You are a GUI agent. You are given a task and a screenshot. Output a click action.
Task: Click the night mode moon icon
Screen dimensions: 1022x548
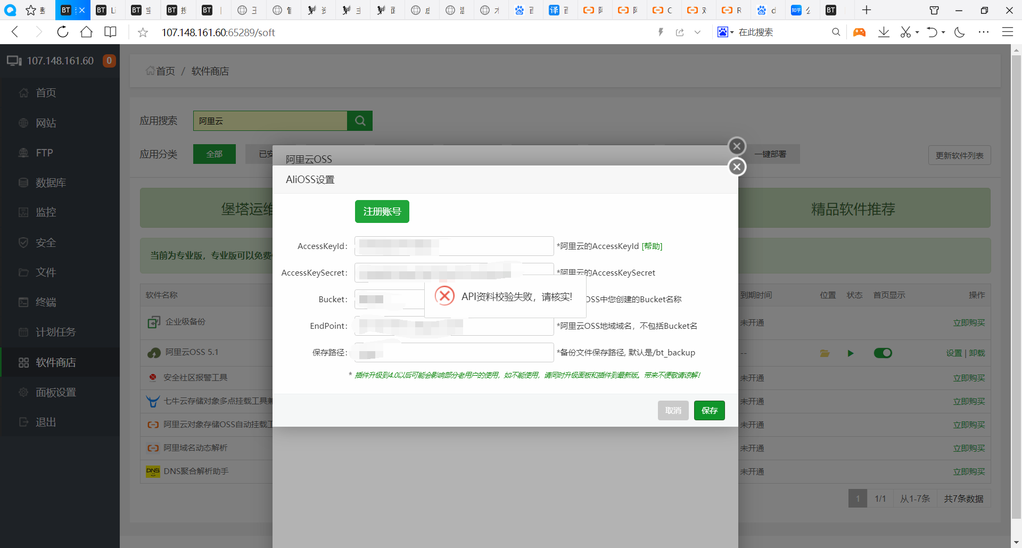(x=959, y=32)
